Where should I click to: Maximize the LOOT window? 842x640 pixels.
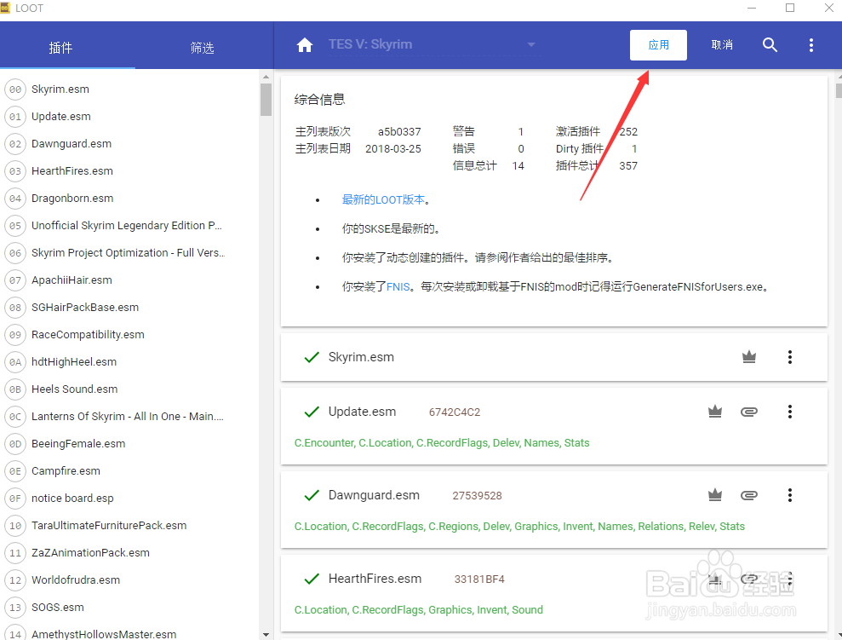[790, 8]
